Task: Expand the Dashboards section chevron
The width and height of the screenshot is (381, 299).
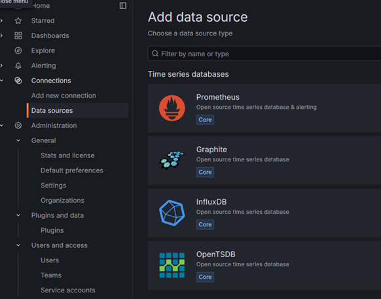Action: coord(1,35)
